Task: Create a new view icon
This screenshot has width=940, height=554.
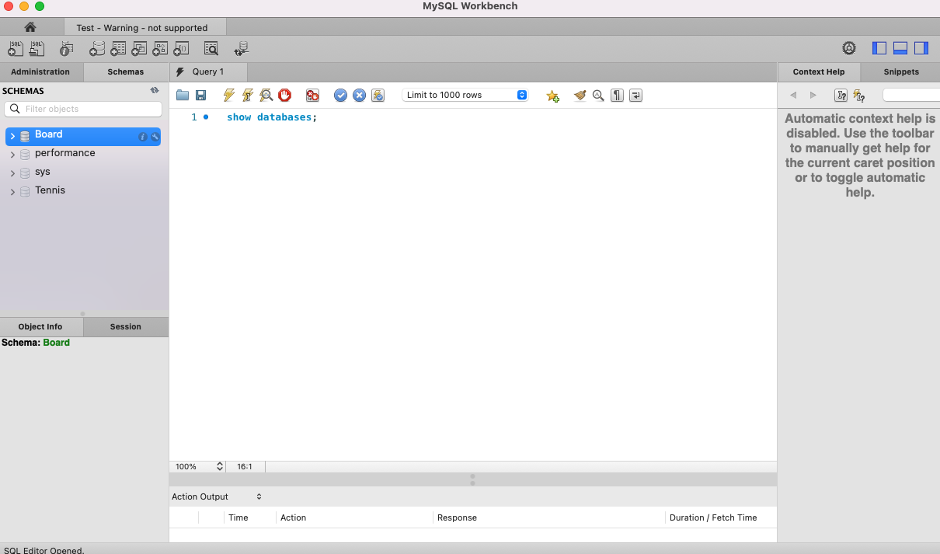Action: tap(139, 49)
